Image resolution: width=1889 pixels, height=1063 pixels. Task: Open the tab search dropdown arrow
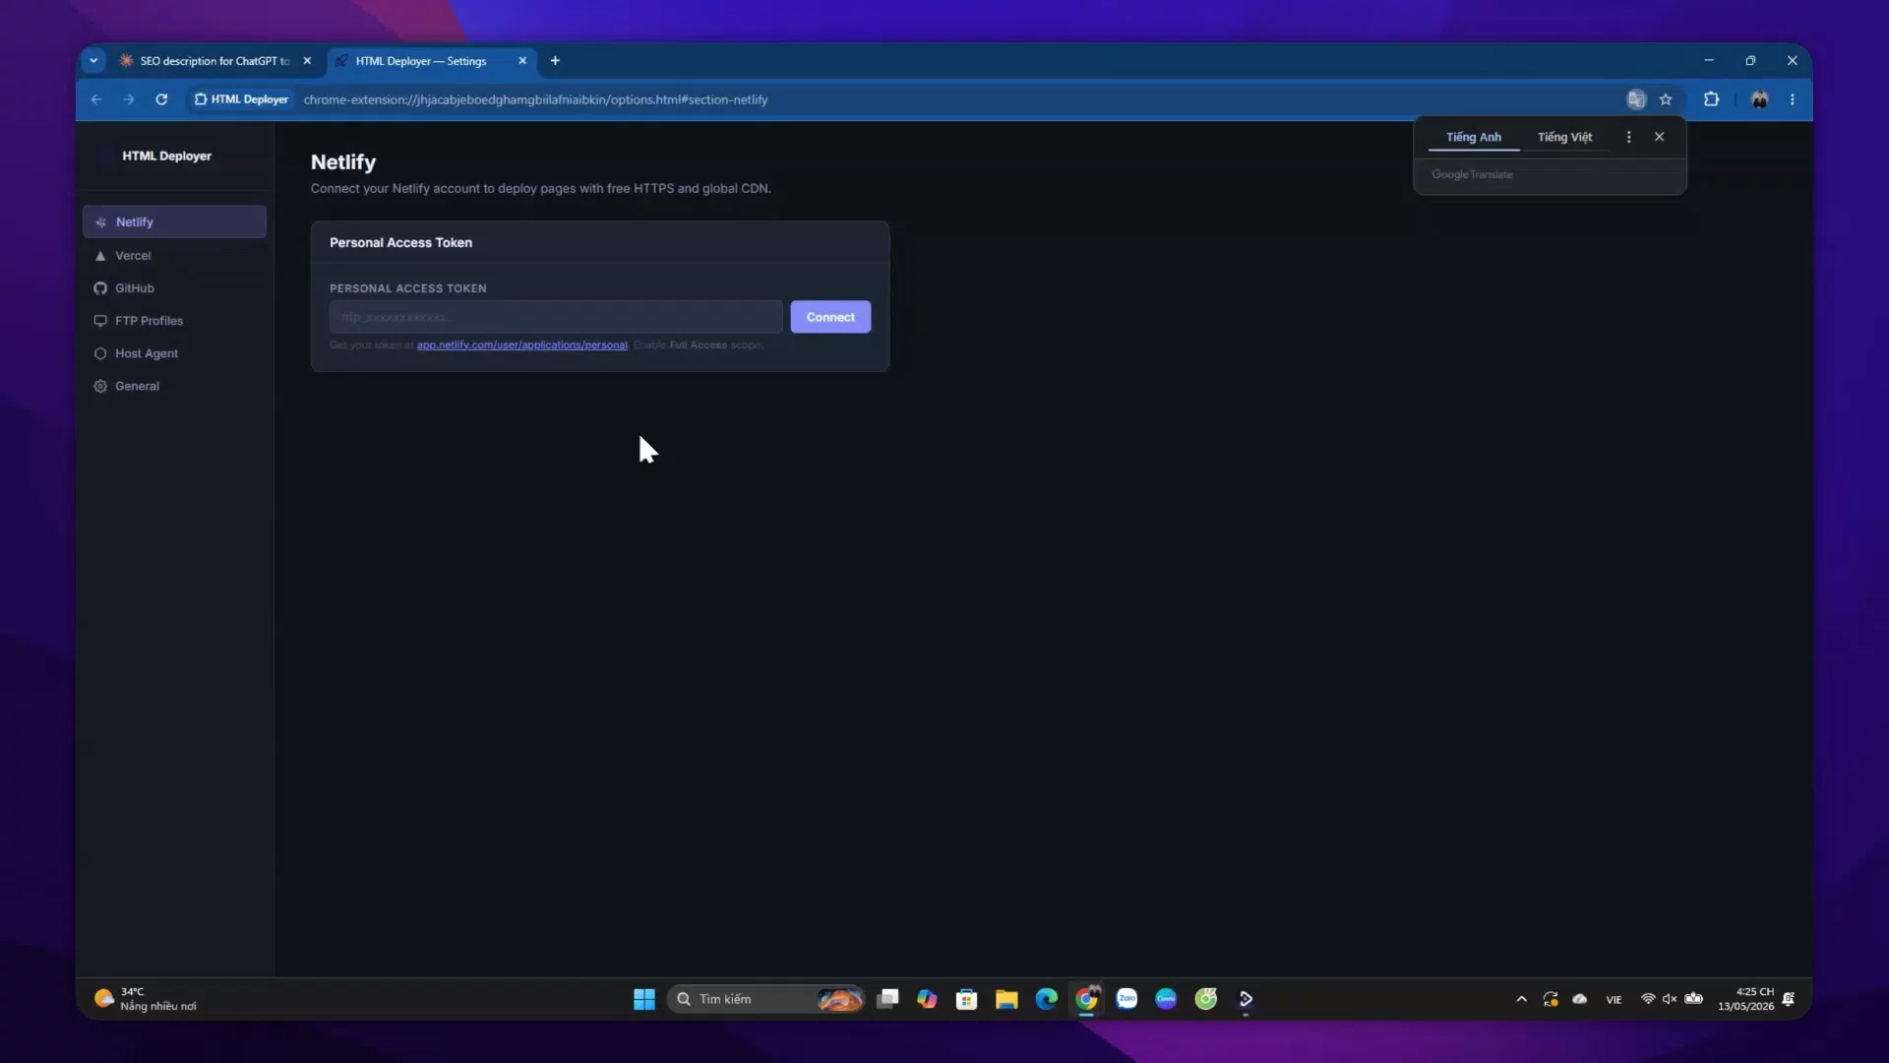93,61
